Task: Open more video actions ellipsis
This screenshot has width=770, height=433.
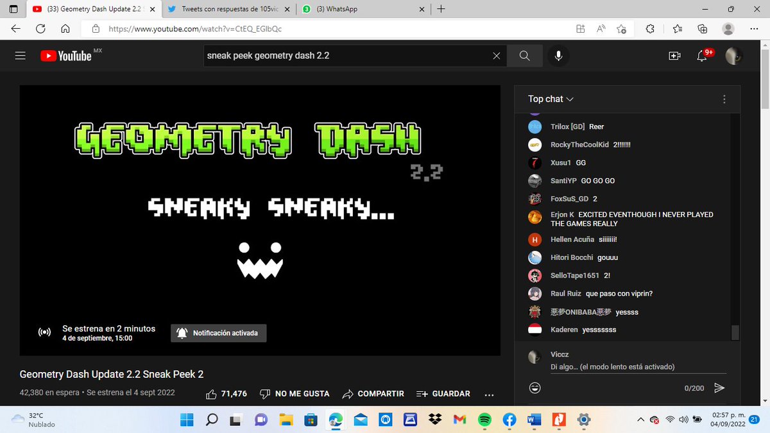Action: [490, 395]
